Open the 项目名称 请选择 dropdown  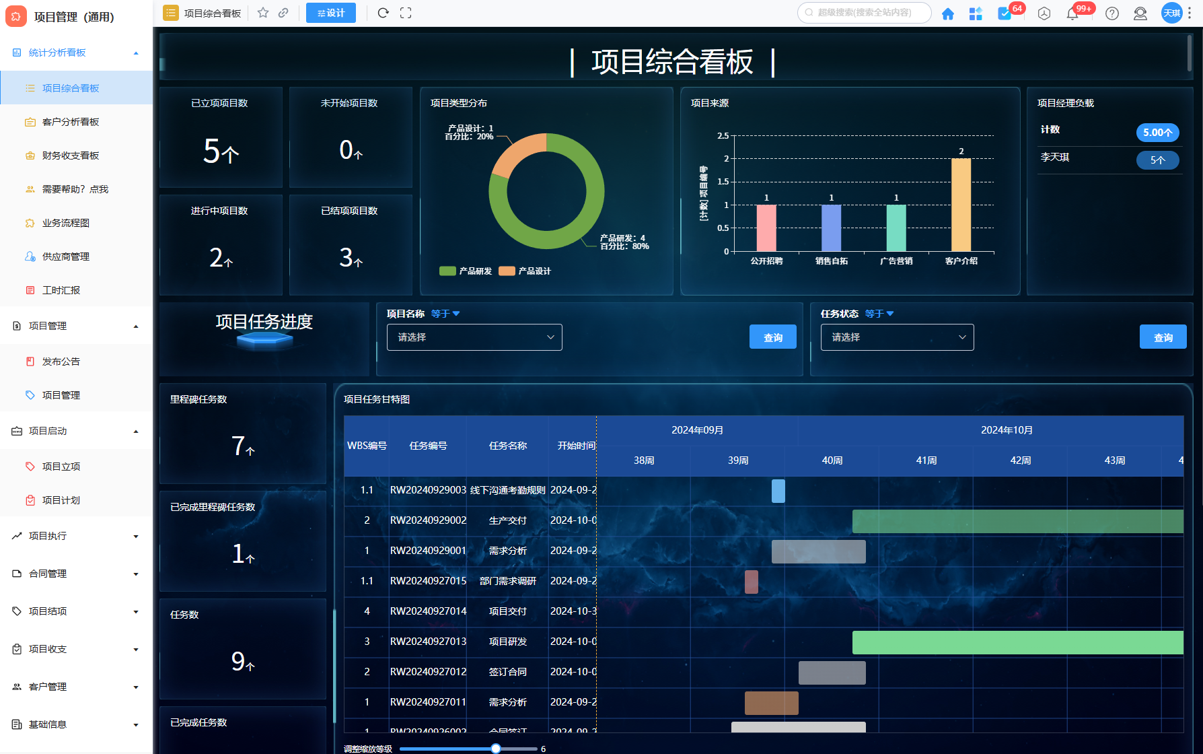click(x=474, y=337)
